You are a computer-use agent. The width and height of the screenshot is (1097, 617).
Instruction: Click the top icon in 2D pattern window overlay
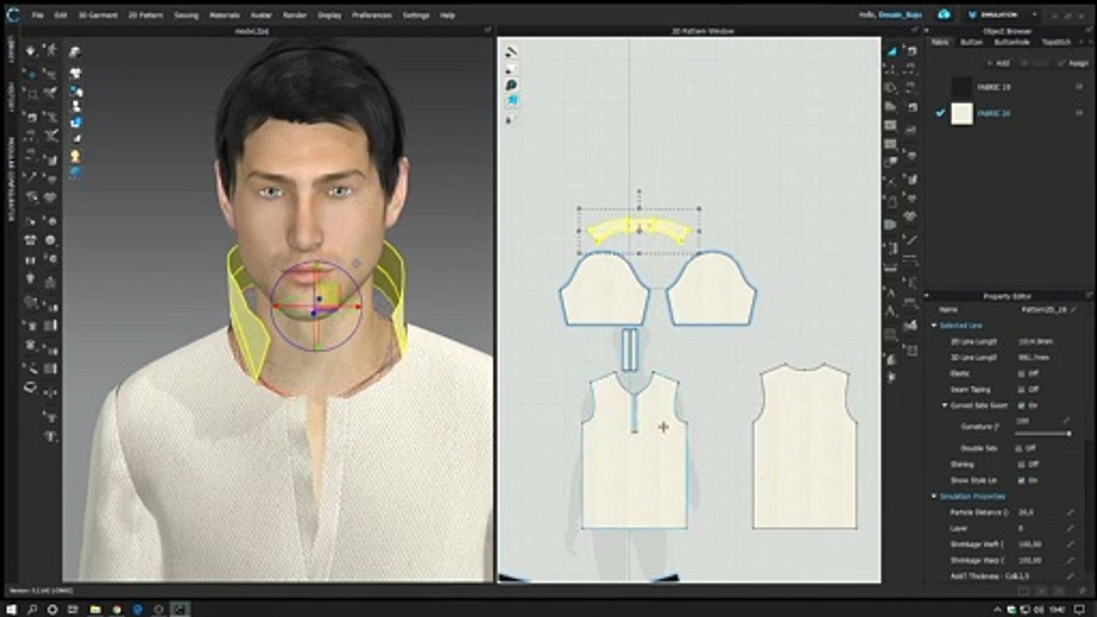click(511, 52)
